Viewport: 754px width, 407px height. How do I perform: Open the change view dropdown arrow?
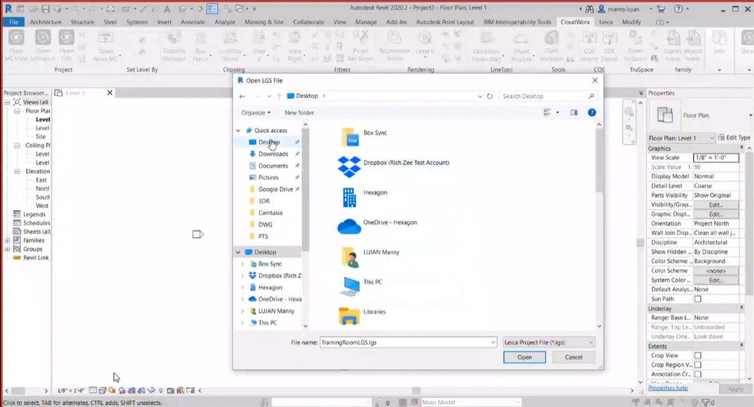click(558, 112)
